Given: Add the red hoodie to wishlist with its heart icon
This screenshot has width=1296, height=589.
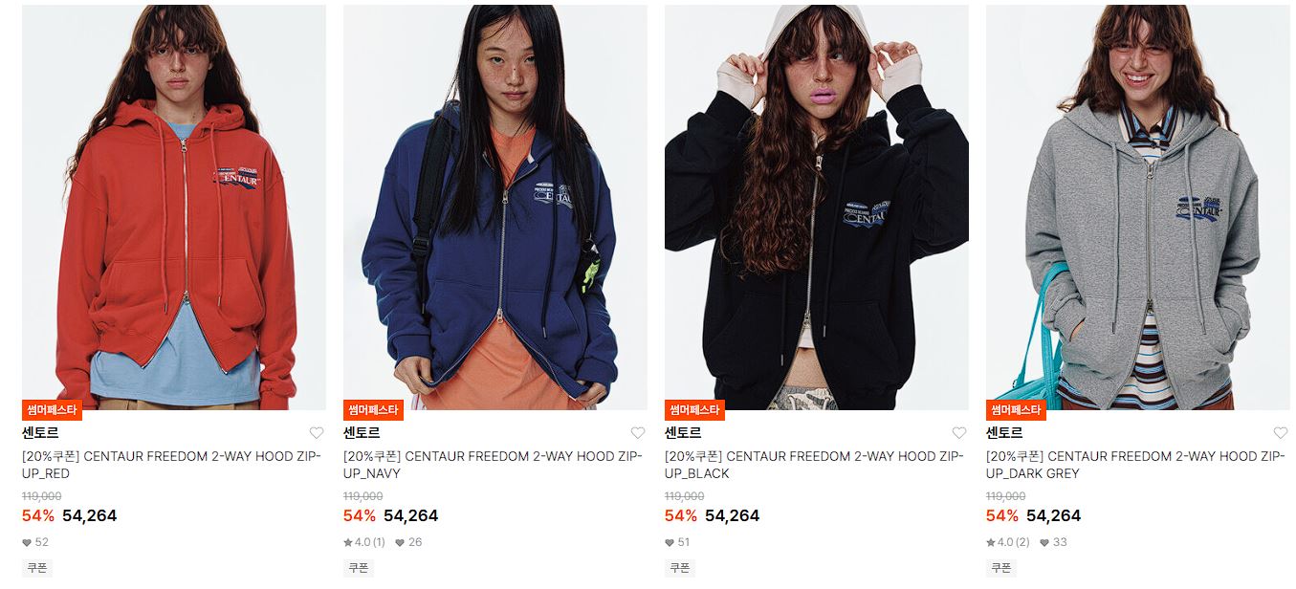Looking at the screenshot, I should (x=317, y=433).
